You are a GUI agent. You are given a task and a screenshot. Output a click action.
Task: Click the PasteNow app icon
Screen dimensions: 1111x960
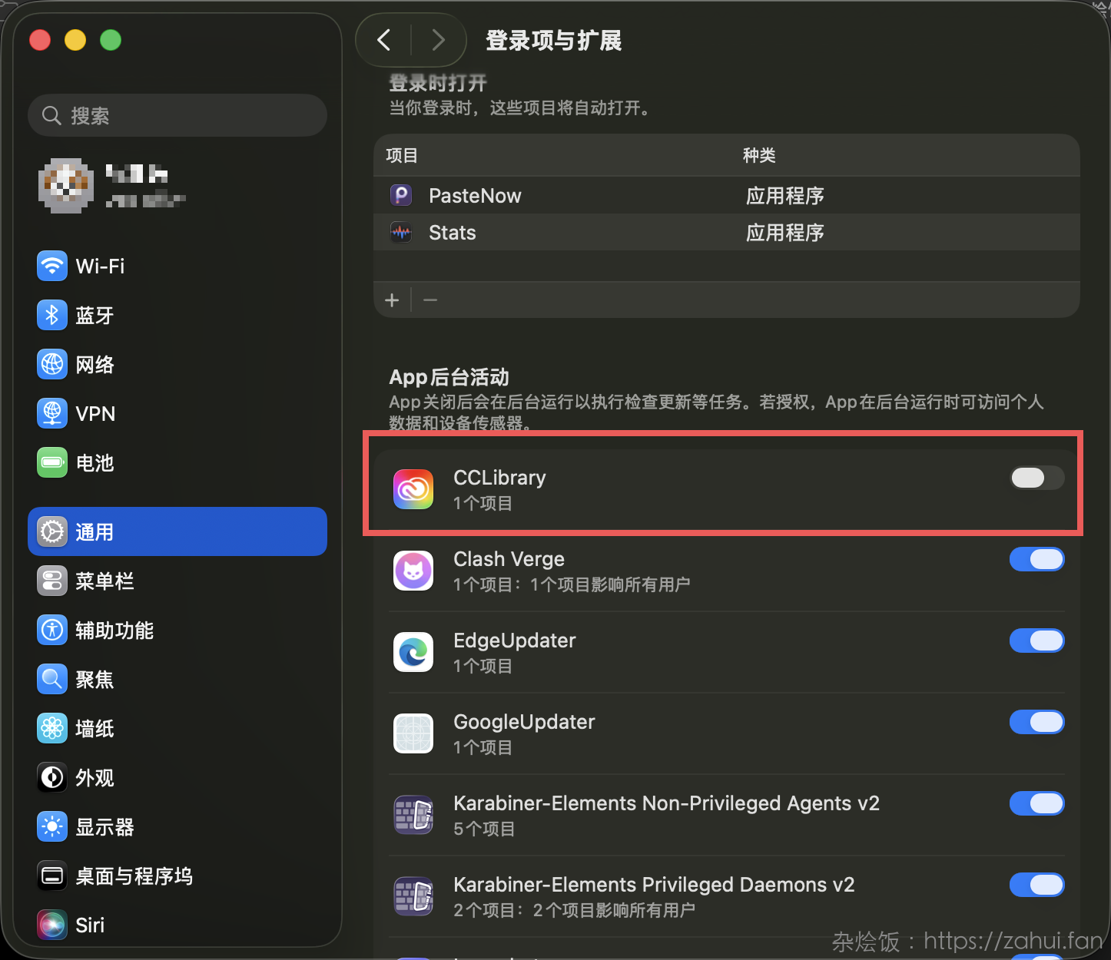(x=401, y=195)
